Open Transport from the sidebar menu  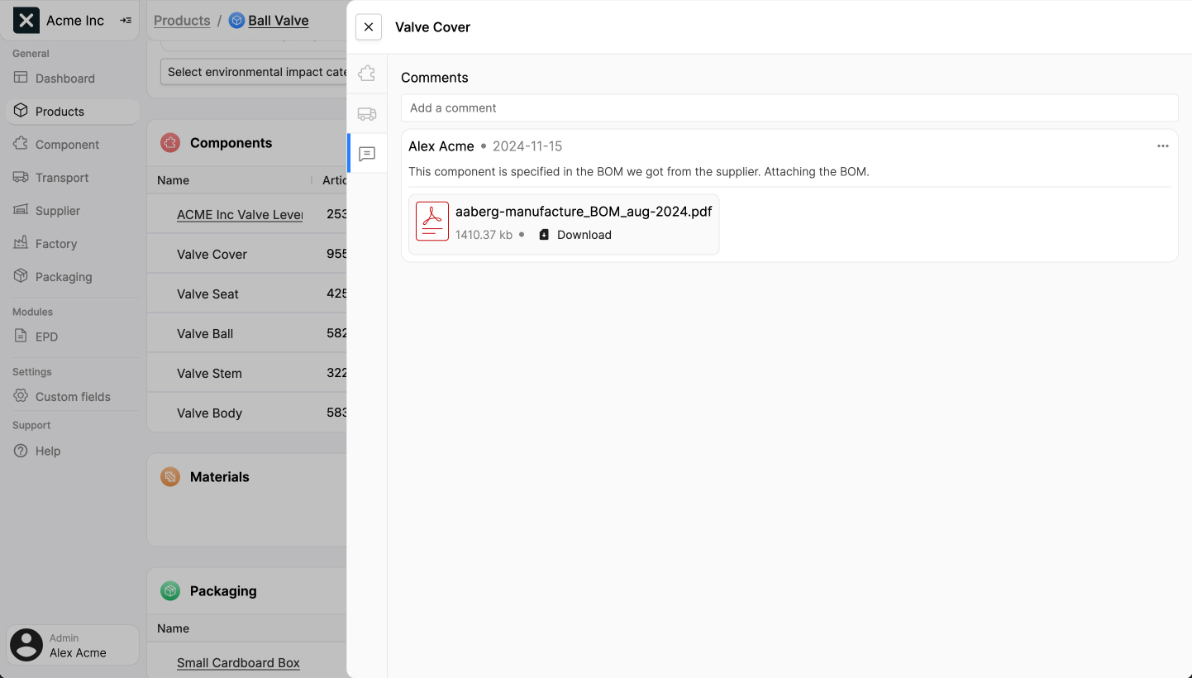click(20, 177)
